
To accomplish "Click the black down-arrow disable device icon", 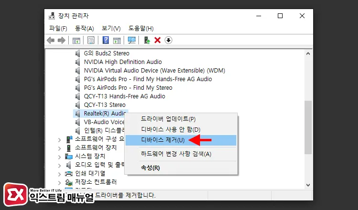I will click(168, 40).
